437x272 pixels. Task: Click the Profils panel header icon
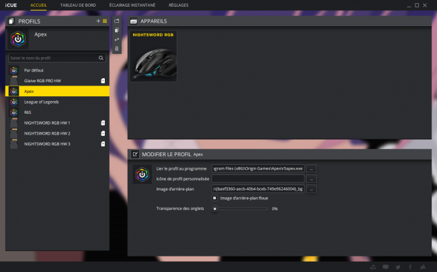tap(11, 21)
